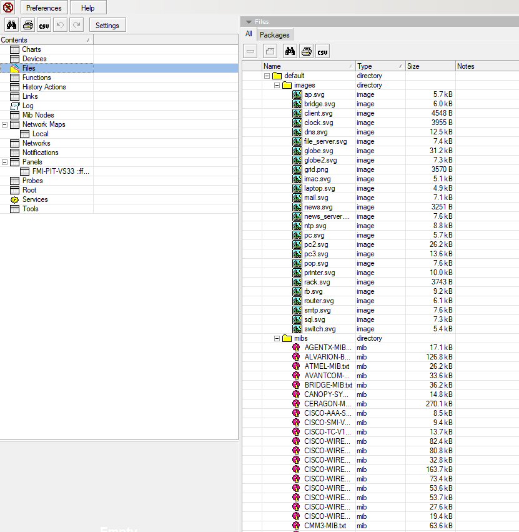Open the Local network map
Screen dimensions: 519x532
pyautogui.click(x=41, y=134)
